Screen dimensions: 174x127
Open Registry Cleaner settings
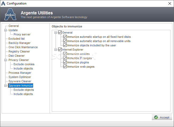click(19, 51)
